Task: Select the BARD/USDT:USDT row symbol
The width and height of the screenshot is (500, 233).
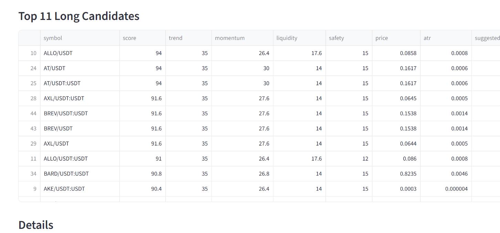Action: [x=80, y=174]
